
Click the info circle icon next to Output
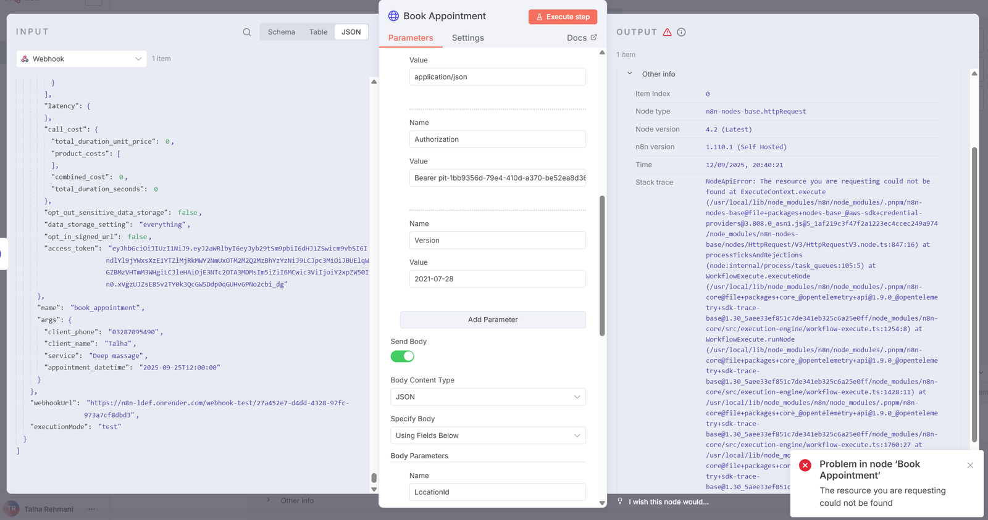[x=682, y=32]
